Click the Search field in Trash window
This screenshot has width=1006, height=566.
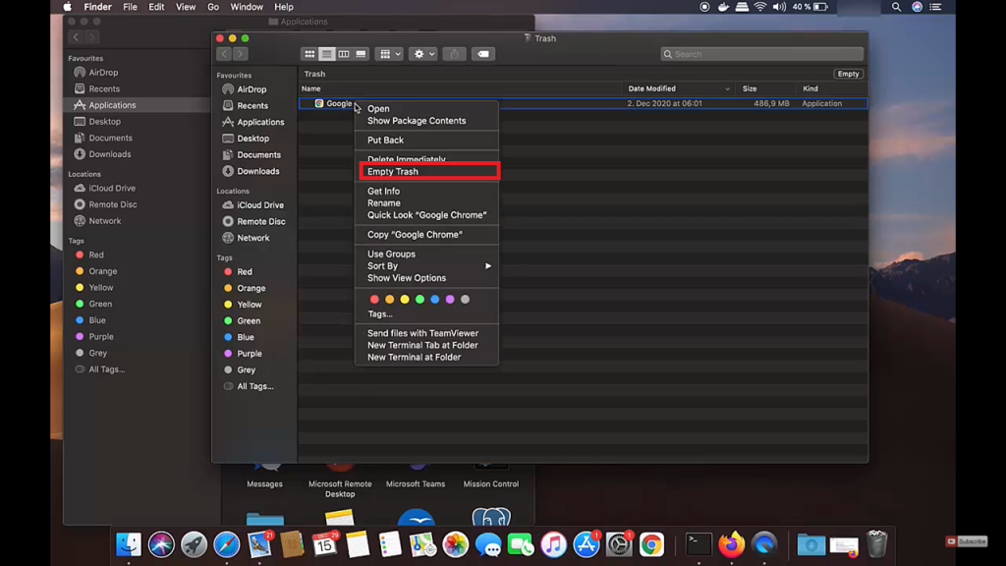762,54
